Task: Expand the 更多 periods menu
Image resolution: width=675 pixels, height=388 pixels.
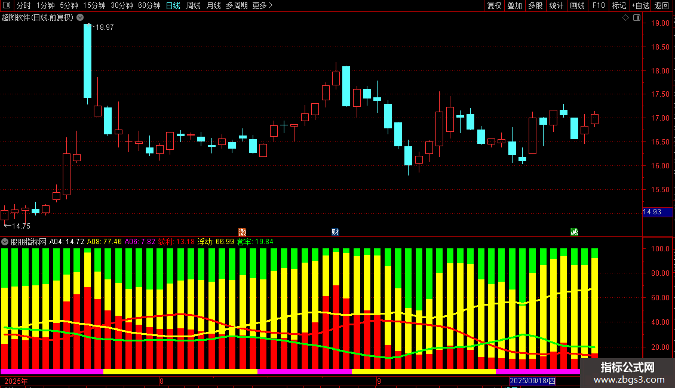Action: (x=262, y=5)
